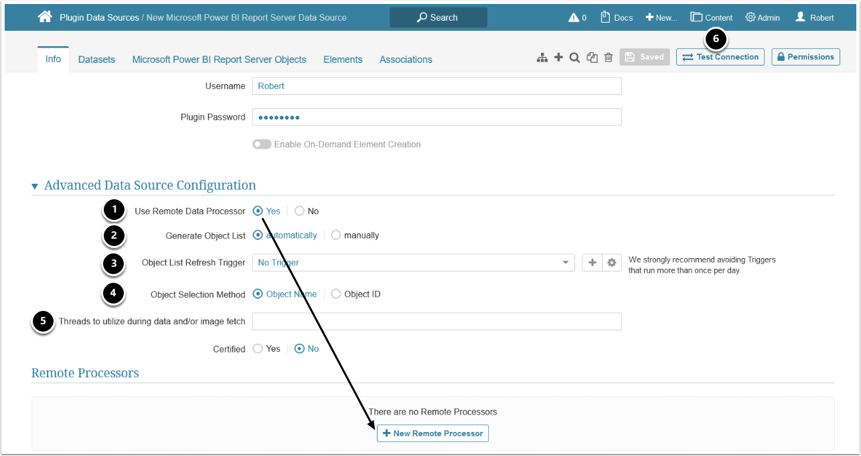Open the Content menu

tap(712, 17)
